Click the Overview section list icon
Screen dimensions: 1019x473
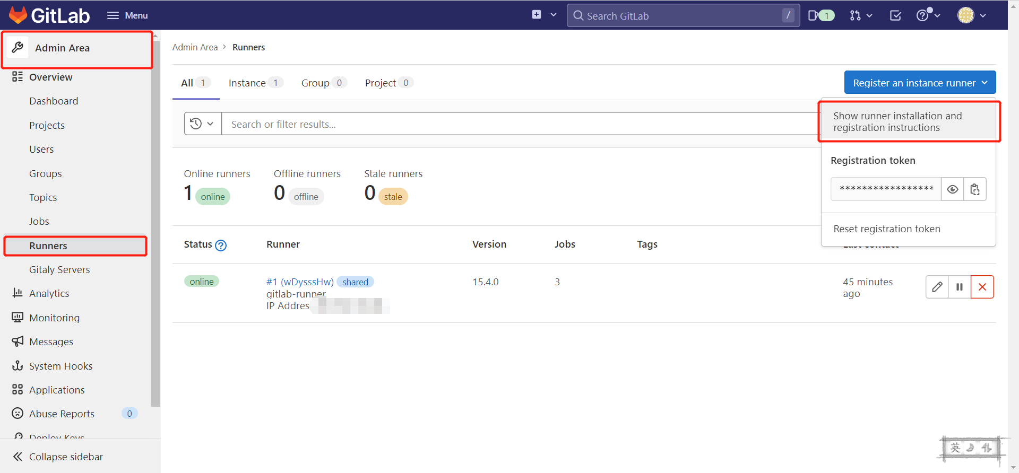18,76
